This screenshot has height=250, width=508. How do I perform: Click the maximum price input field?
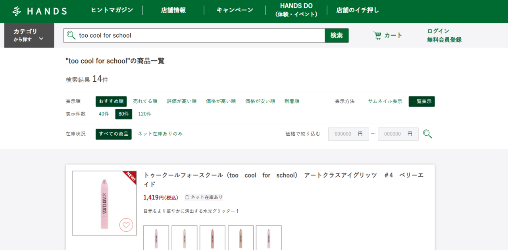[x=398, y=134]
